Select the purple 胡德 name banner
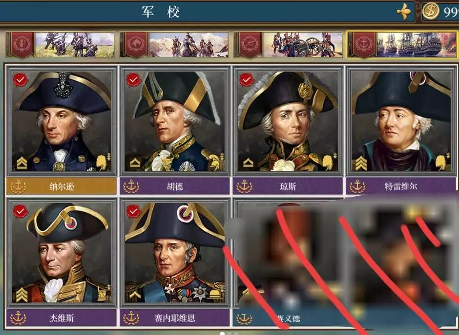The image size is (459, 335). [x=174, y=186]
